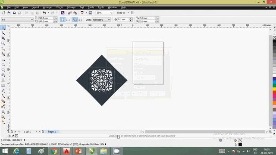Expand the undo history dropdown arrow

[48, 13]
